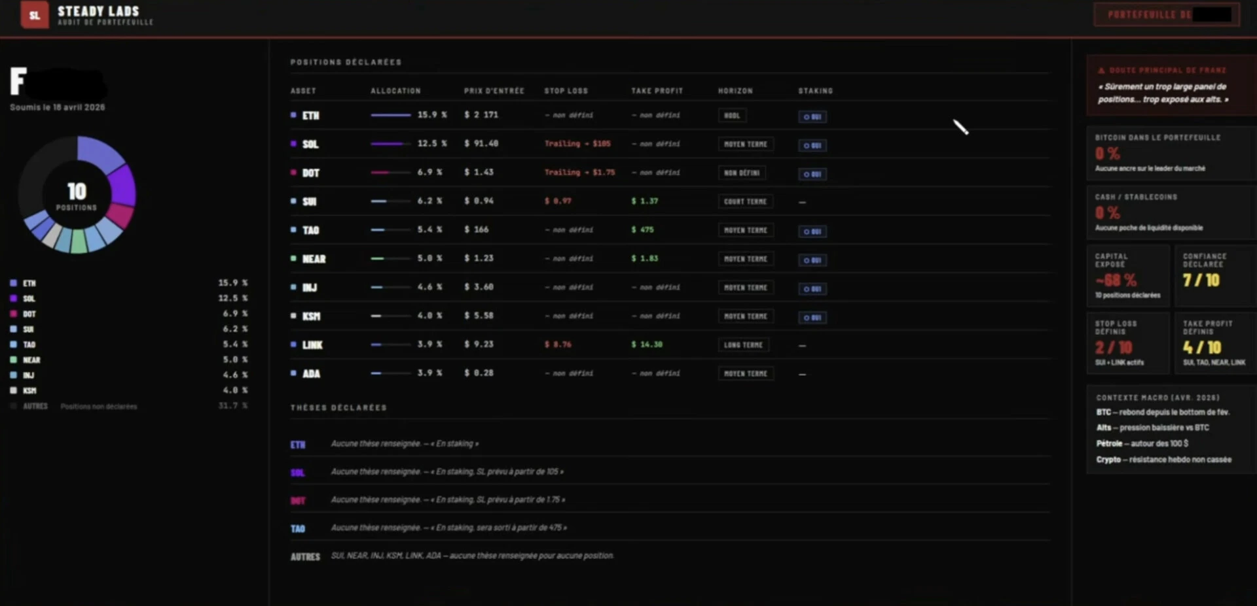Screen dimensions: 1257x606
Task: Click the purple SOL asset square
Action: (x=293, y=144)
